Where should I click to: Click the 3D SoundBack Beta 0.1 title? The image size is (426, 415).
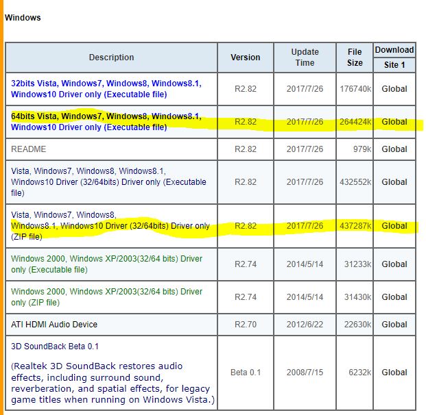pyautogui.click(x=55, y=346)
